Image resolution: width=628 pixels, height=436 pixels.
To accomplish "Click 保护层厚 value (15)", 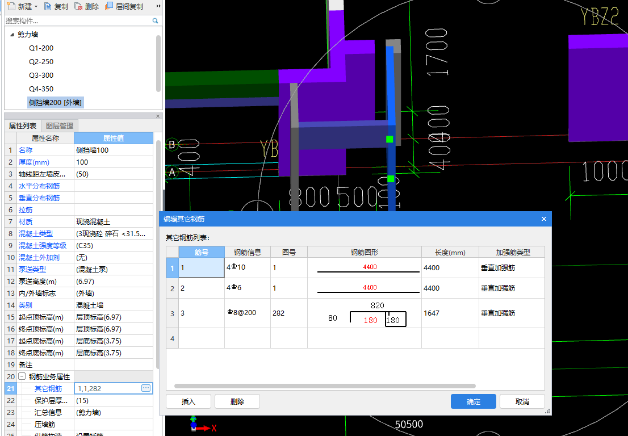I will (x=114, y=400).
